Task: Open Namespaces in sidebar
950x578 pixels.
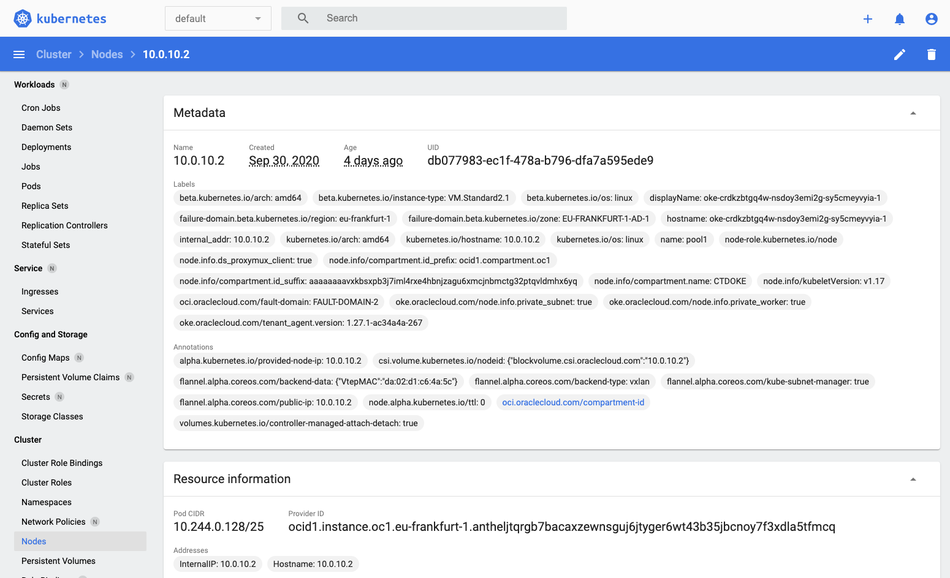Action: [x=47, y=502]
